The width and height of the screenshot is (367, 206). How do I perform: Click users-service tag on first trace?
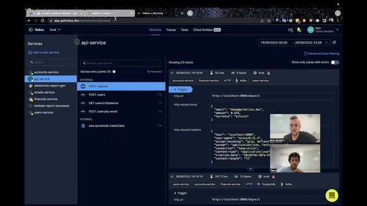pyautogui.click(x=260, y=81)
